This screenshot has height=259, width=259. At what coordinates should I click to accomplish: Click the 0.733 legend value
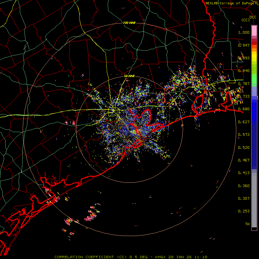coord(244,96)
